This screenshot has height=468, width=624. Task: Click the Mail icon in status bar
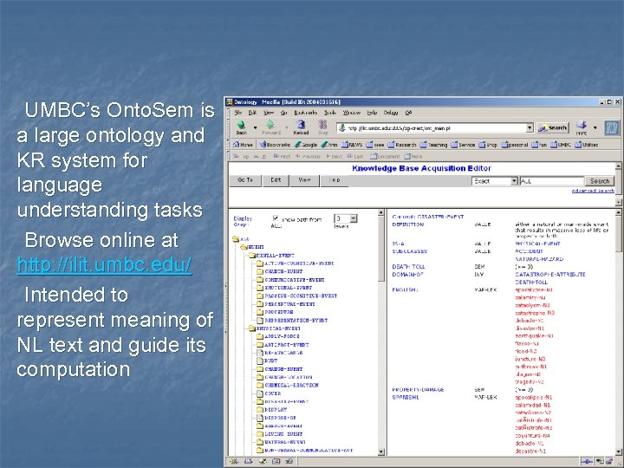pos(249,462)
